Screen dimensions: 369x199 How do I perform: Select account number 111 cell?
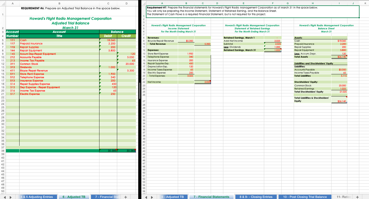(12, 40)
